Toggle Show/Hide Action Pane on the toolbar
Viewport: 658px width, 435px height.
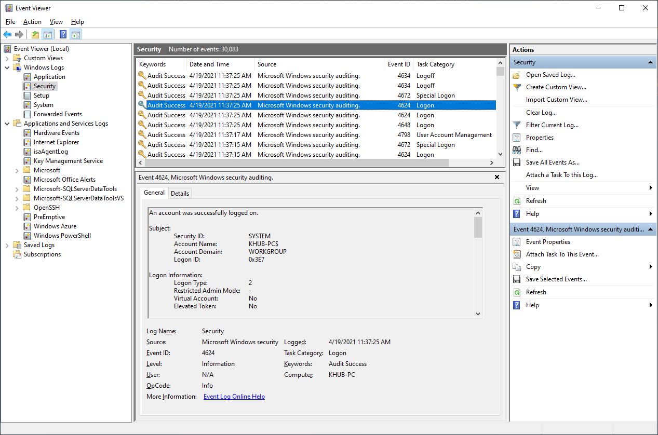(76, 34)
